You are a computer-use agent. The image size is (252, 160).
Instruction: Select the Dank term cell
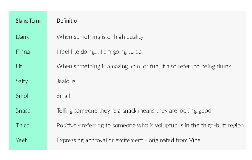tap(23, 37)
